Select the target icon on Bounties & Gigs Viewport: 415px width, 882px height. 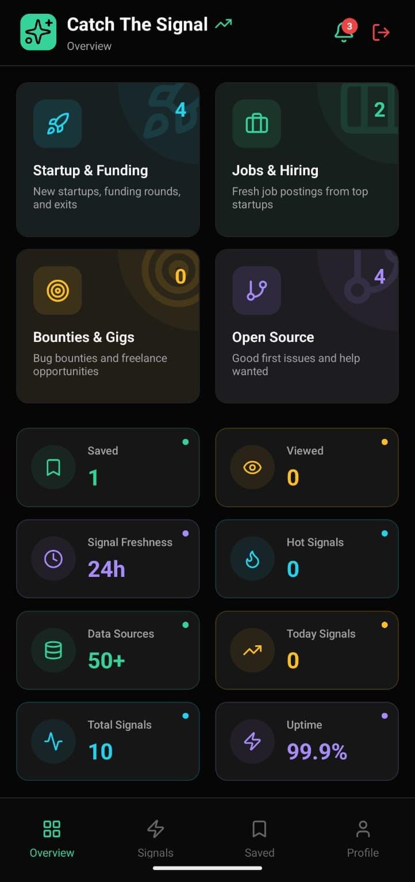[57, 290]
